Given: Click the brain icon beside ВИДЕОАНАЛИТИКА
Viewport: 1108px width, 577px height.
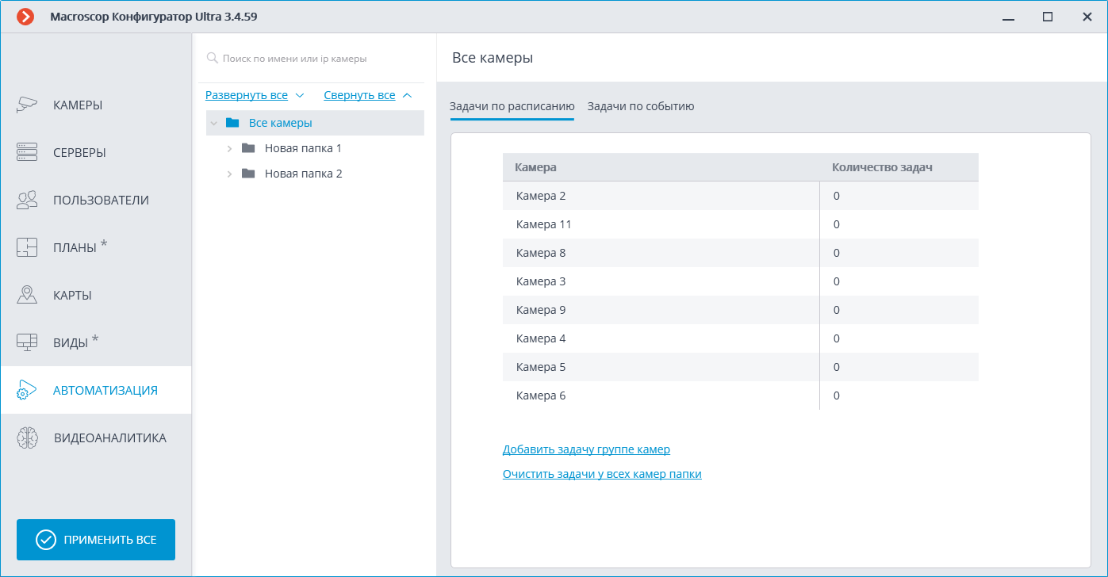Looking at the screenshot, I should tap(27, 438).
